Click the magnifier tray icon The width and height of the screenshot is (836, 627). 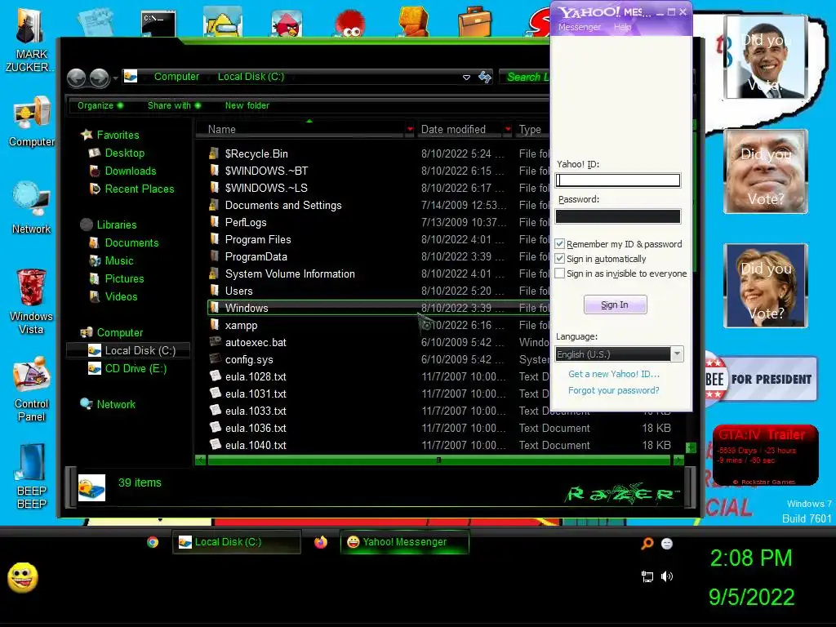click(647, 543)
